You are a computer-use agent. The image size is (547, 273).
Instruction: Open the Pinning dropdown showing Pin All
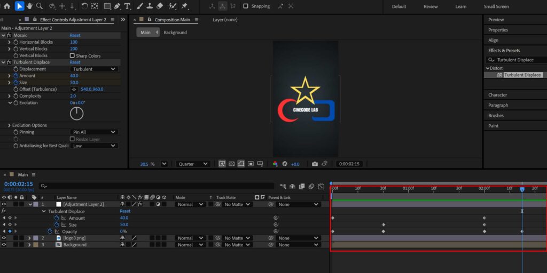point(94,132)
